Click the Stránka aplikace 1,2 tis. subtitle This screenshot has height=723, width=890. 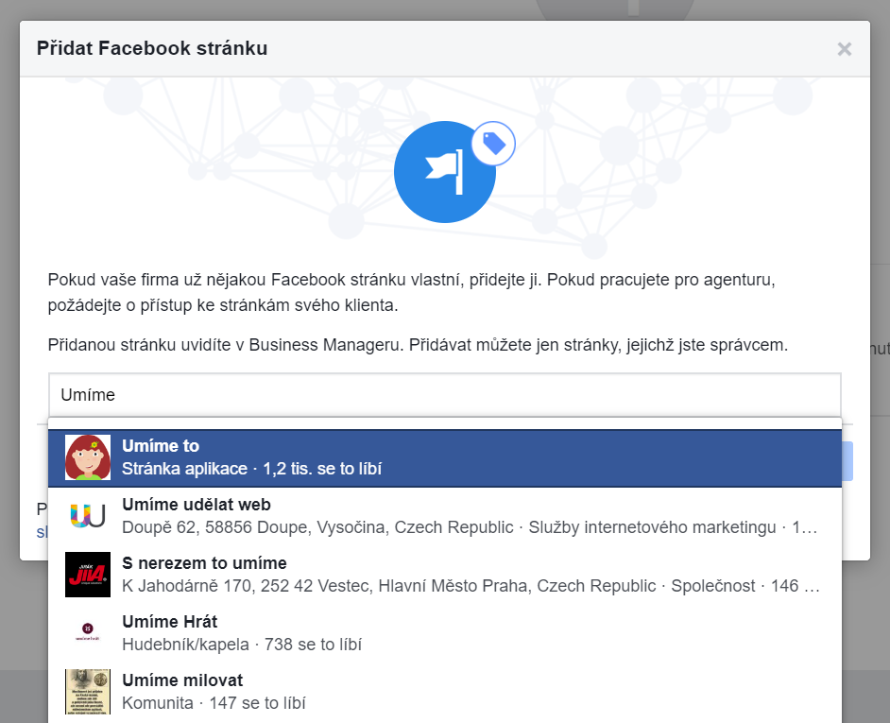coord(251,469)
